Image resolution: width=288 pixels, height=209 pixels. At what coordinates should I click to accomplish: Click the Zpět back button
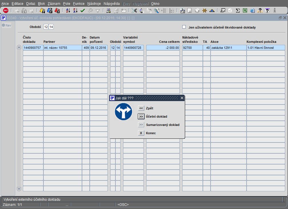pos(141,108)
